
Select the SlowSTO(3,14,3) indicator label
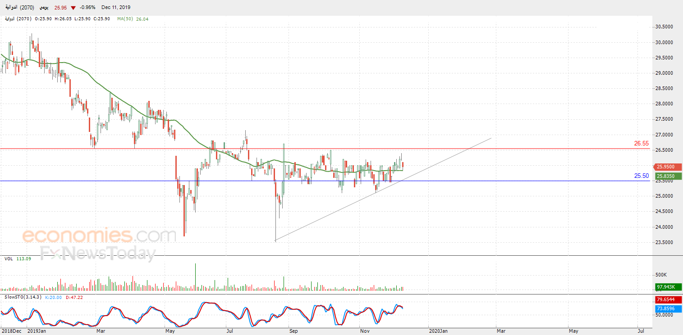click(x=23, y=297)
